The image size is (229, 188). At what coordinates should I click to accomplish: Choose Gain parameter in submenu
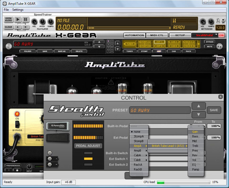click(196, 132)
